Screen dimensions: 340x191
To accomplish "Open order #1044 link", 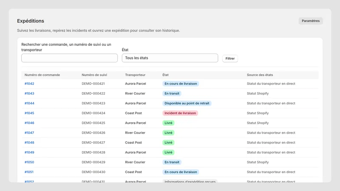I will pos(29,103).
